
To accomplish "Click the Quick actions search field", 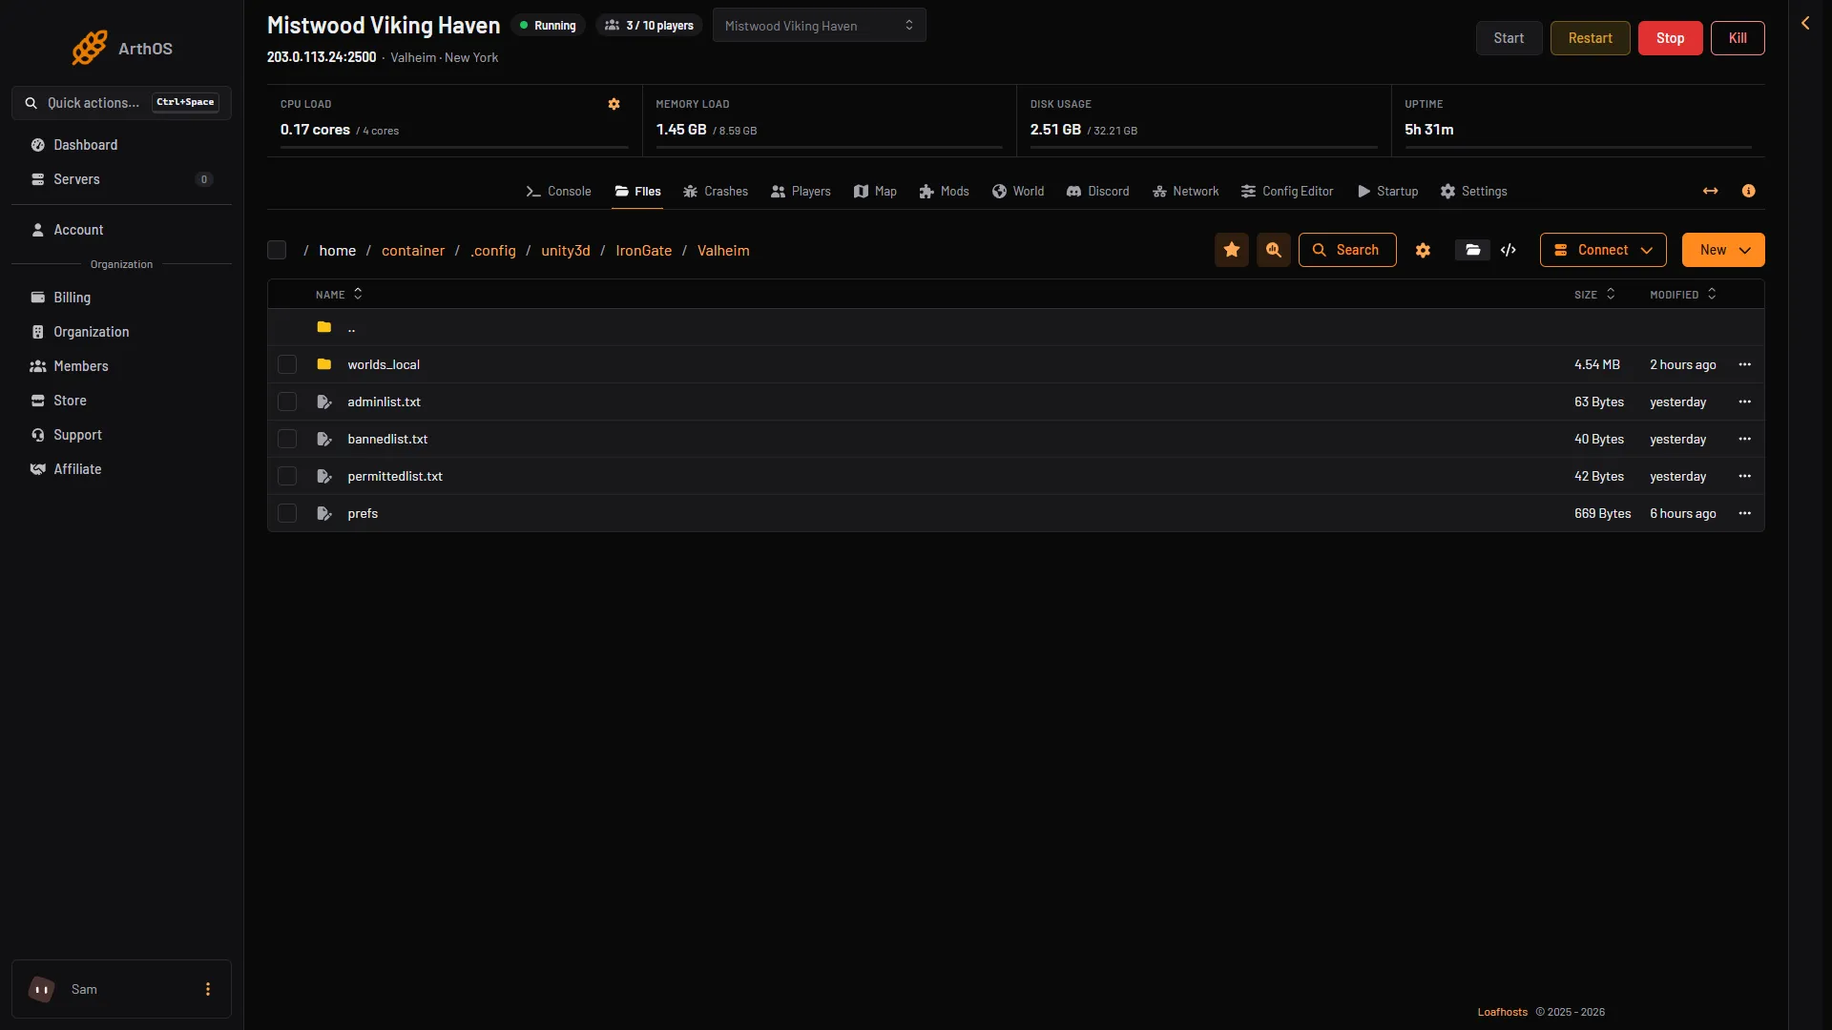I will coord(121,103).
